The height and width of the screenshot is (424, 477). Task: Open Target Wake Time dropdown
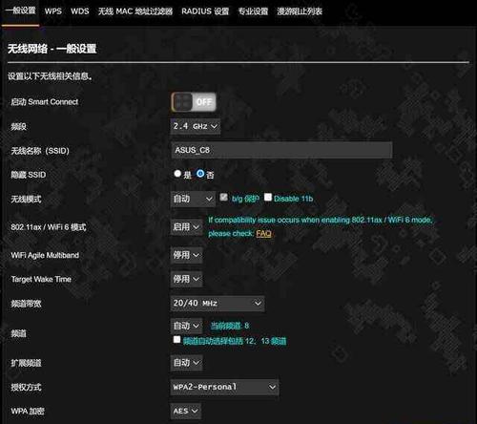click(x=186, y=279)
